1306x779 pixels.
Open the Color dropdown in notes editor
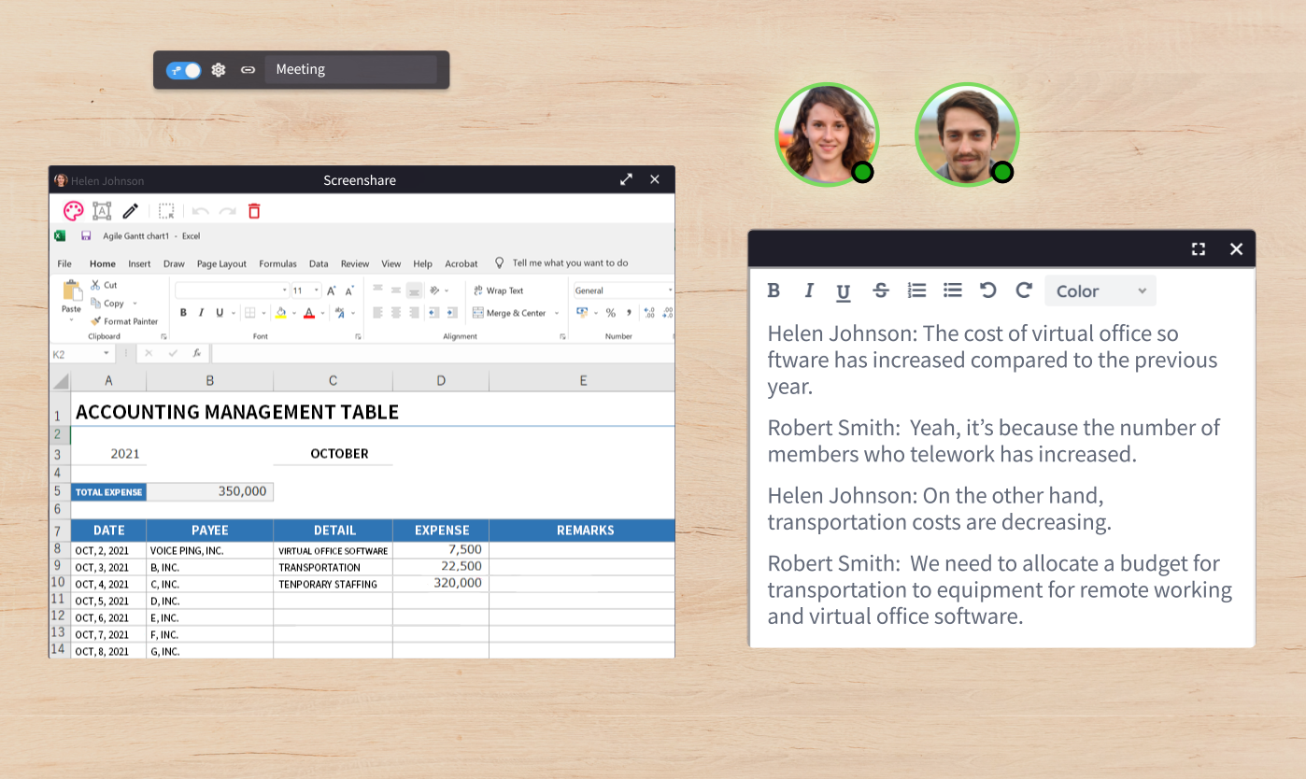1100,291
